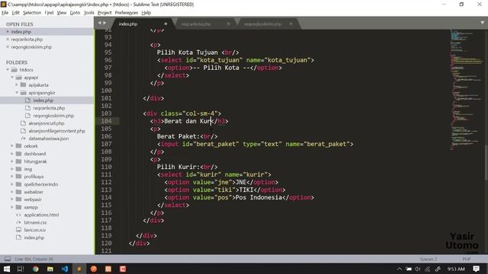Show hidden system tray icons
This screenshot has width=488, height=274.
tap(400, 269)
